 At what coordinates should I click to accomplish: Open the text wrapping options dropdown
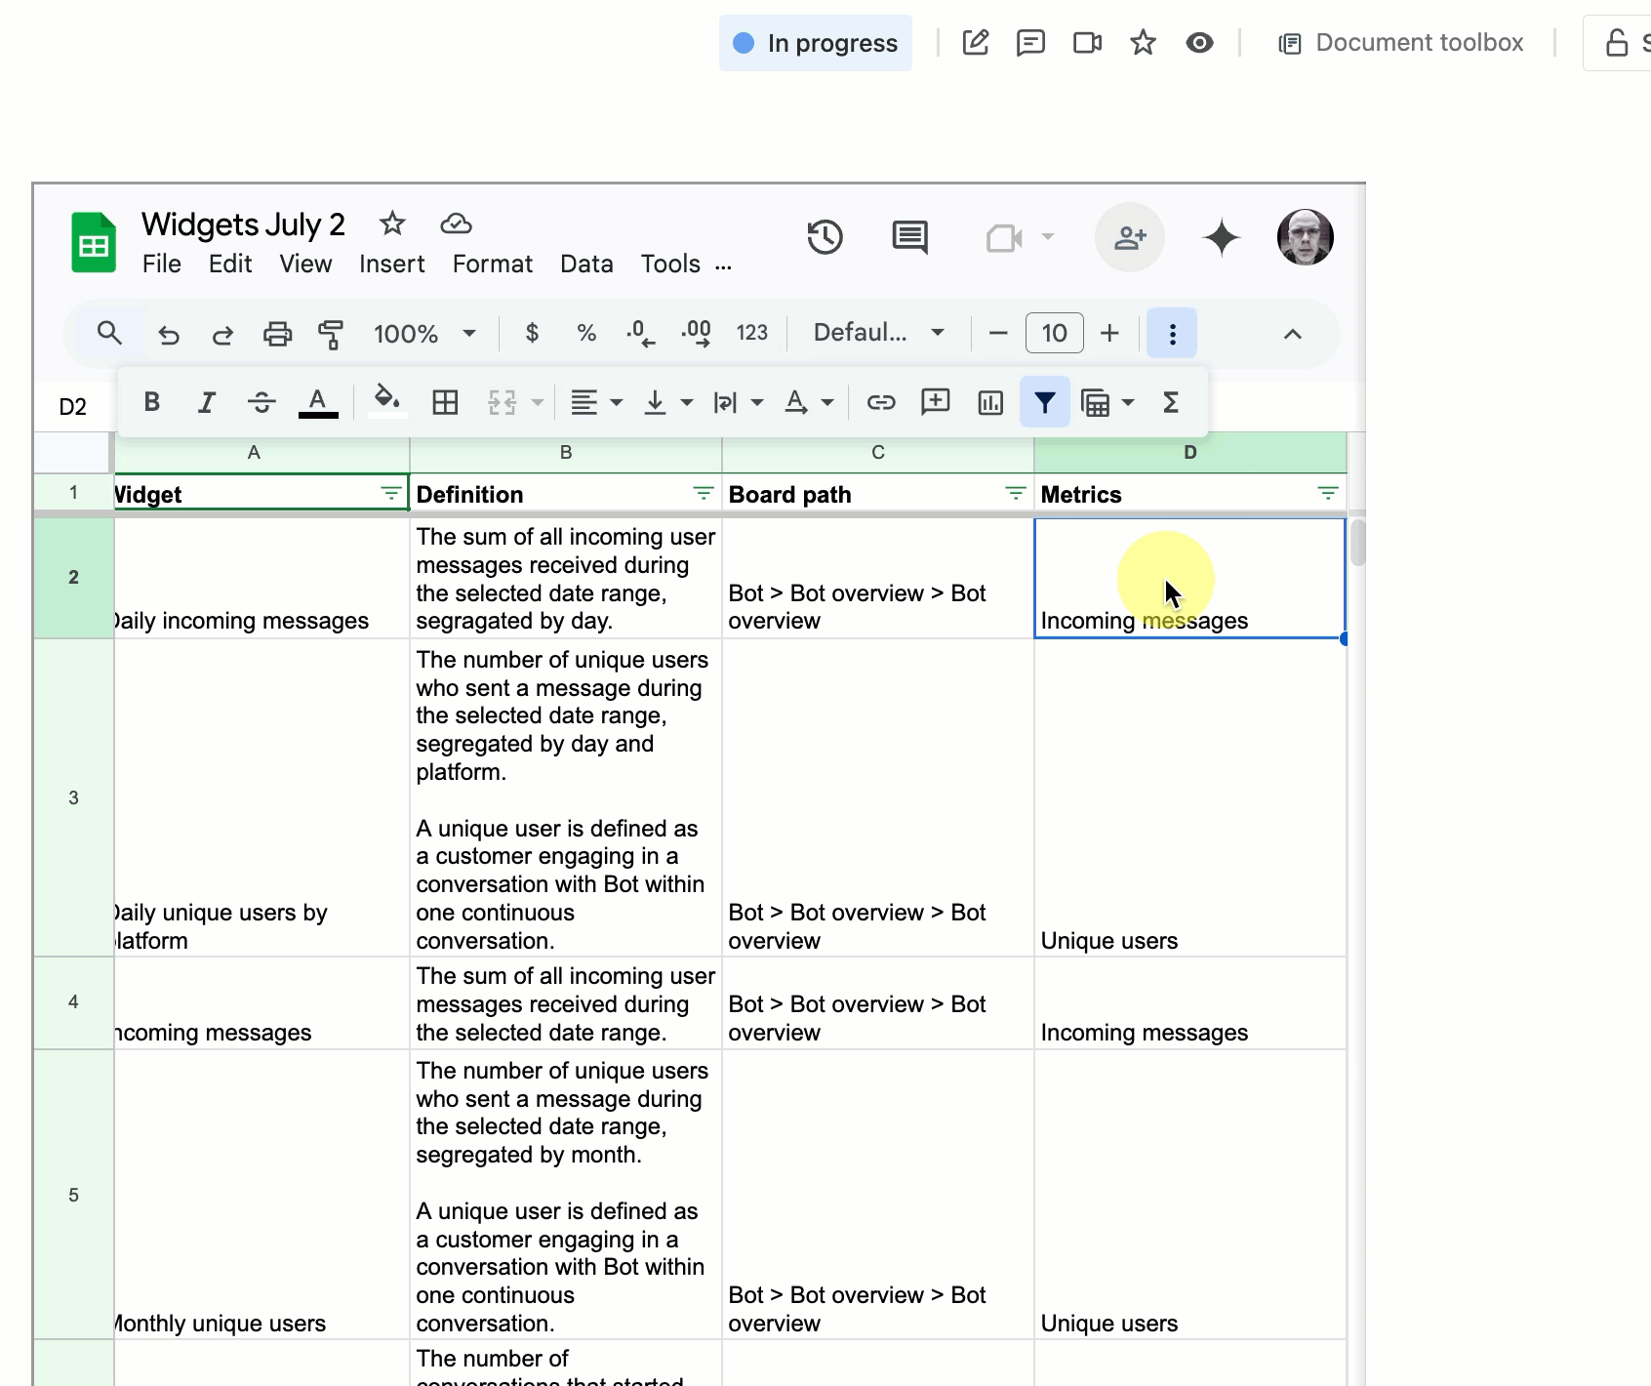click(757, 401)
